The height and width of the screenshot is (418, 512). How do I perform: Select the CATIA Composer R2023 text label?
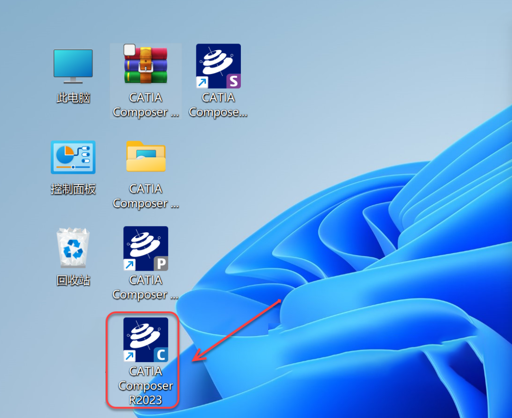145,386
